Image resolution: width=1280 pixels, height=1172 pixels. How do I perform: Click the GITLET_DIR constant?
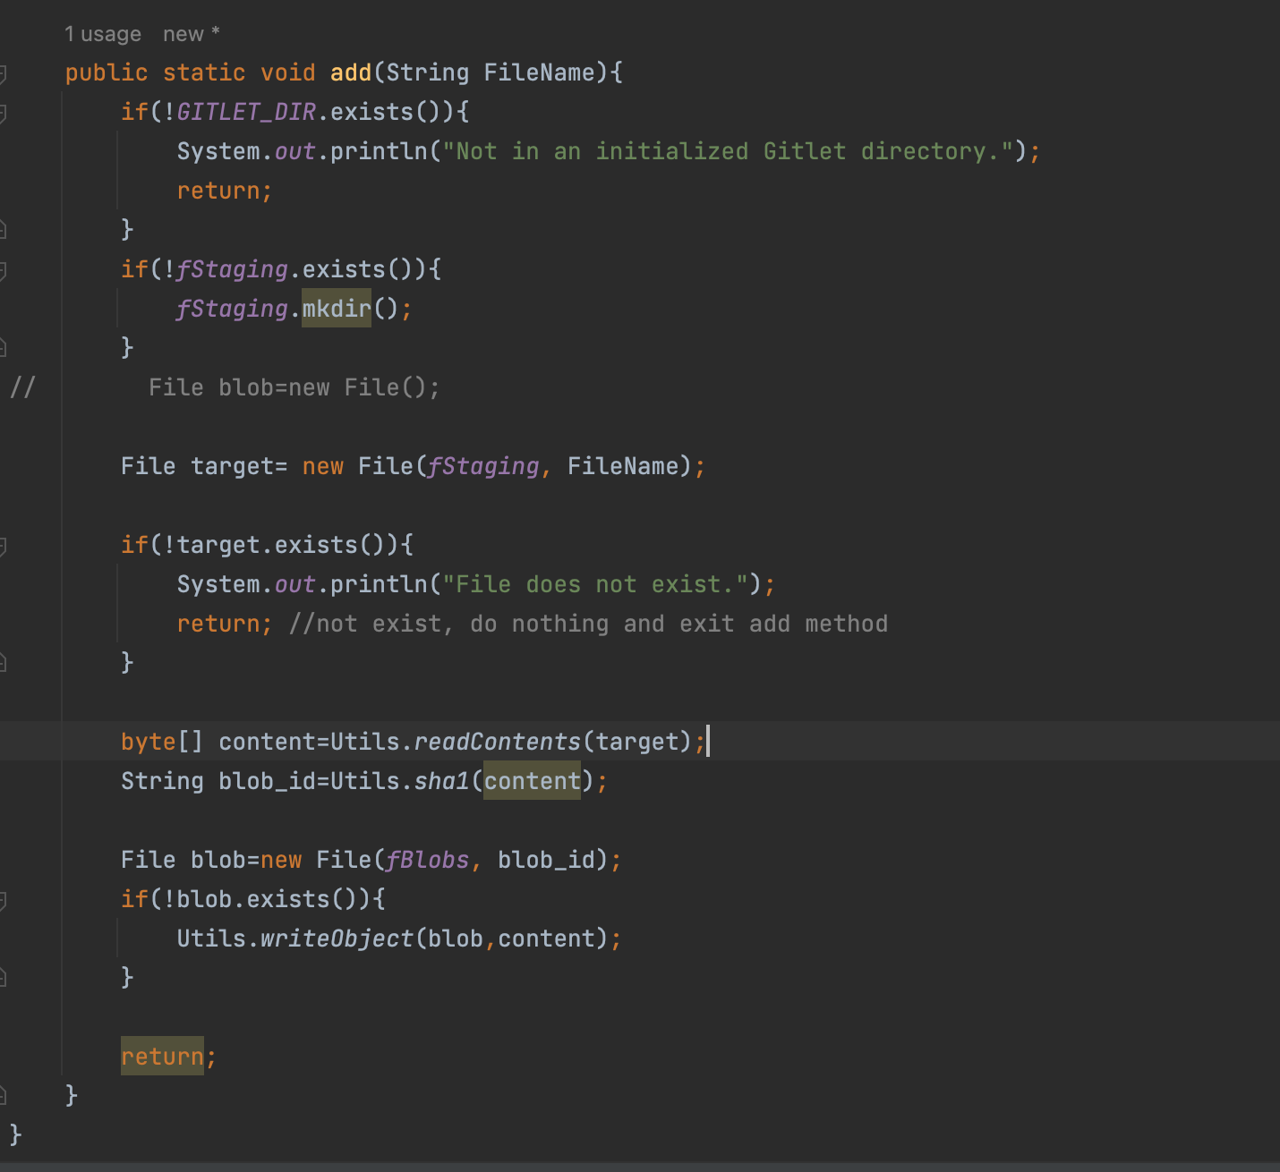246,112
